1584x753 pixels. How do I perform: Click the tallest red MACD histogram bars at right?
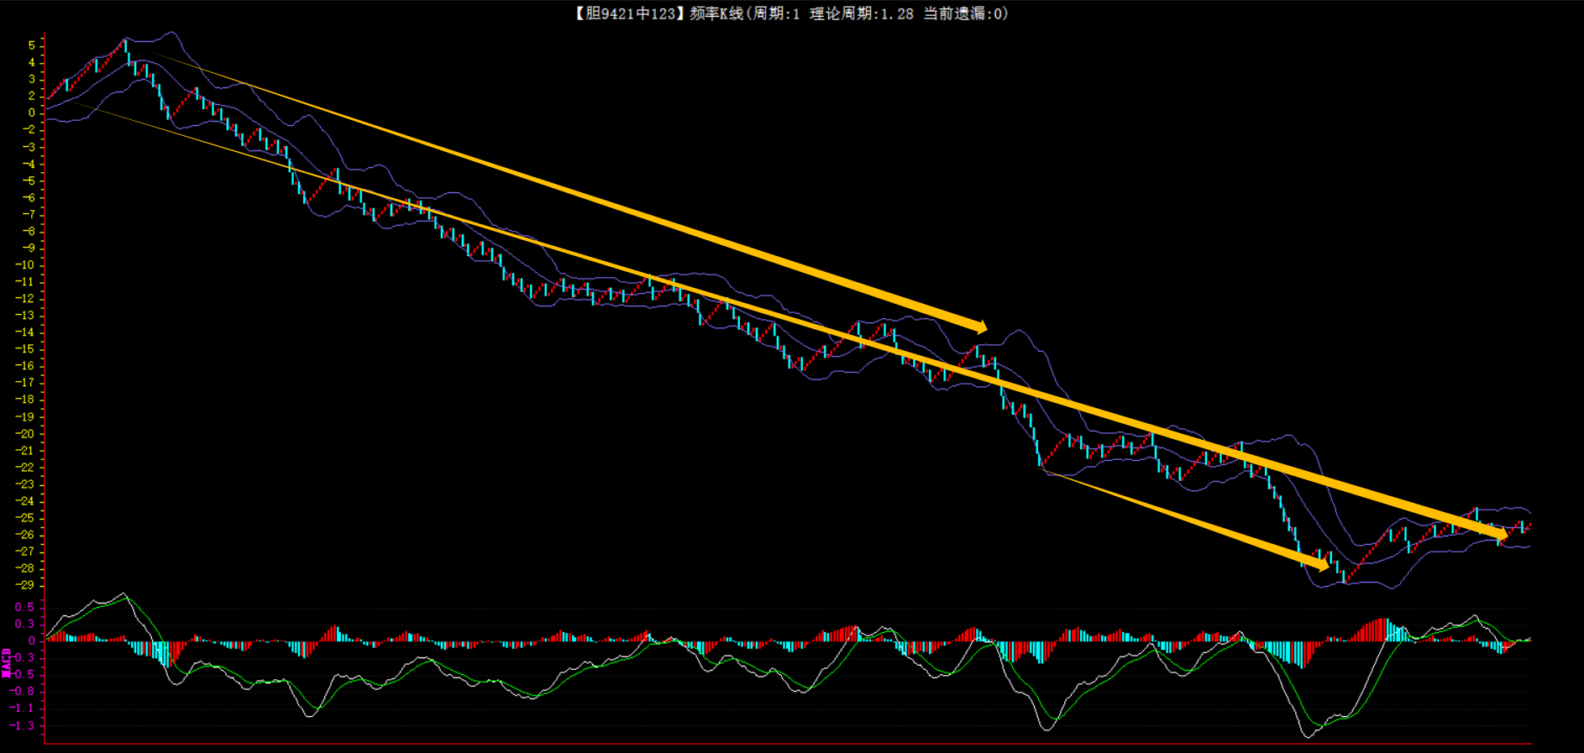1381,630
